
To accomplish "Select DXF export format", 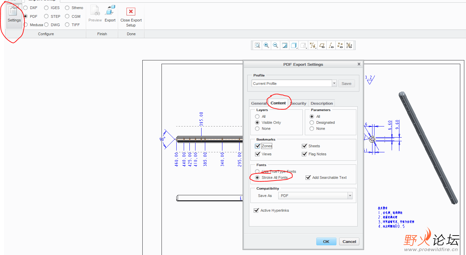I will 26,8.
